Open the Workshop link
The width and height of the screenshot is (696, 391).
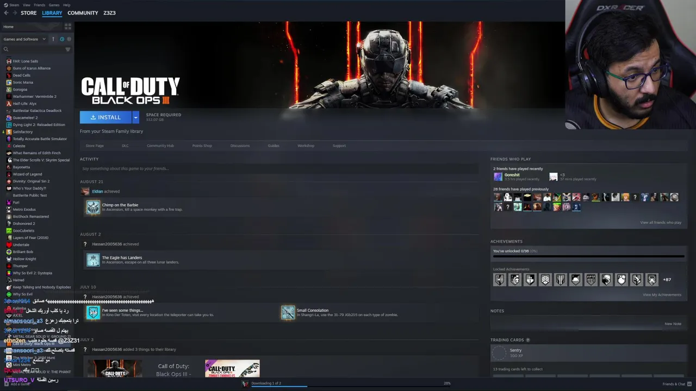click(306, 146)
